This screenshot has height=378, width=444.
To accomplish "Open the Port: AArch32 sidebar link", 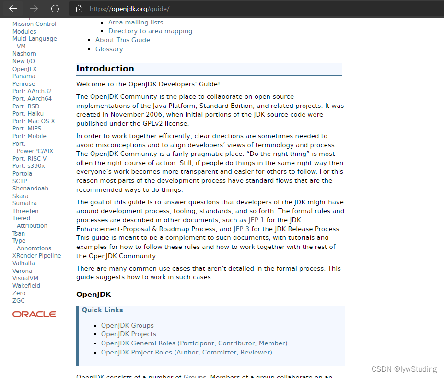I will pyautogui.click(x=32, y=91).
